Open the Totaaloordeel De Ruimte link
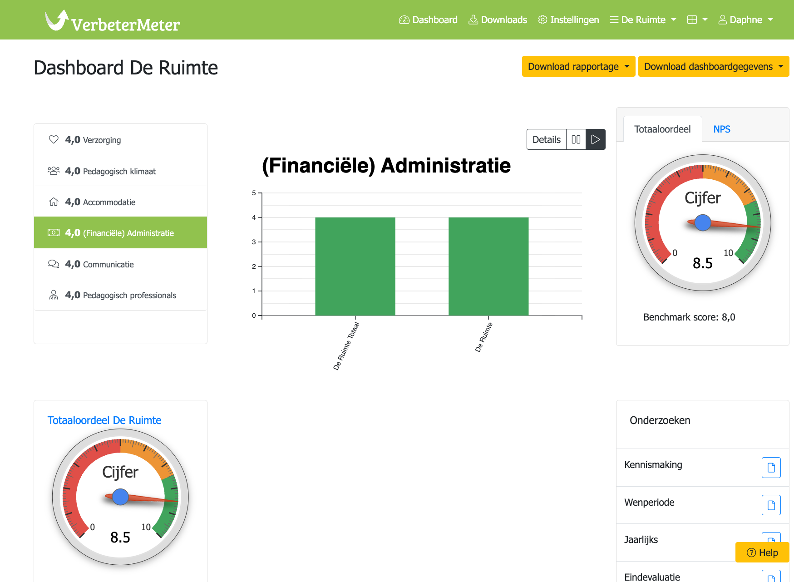The width and height of the screenshot is (794, 582). tap(104, 420)
